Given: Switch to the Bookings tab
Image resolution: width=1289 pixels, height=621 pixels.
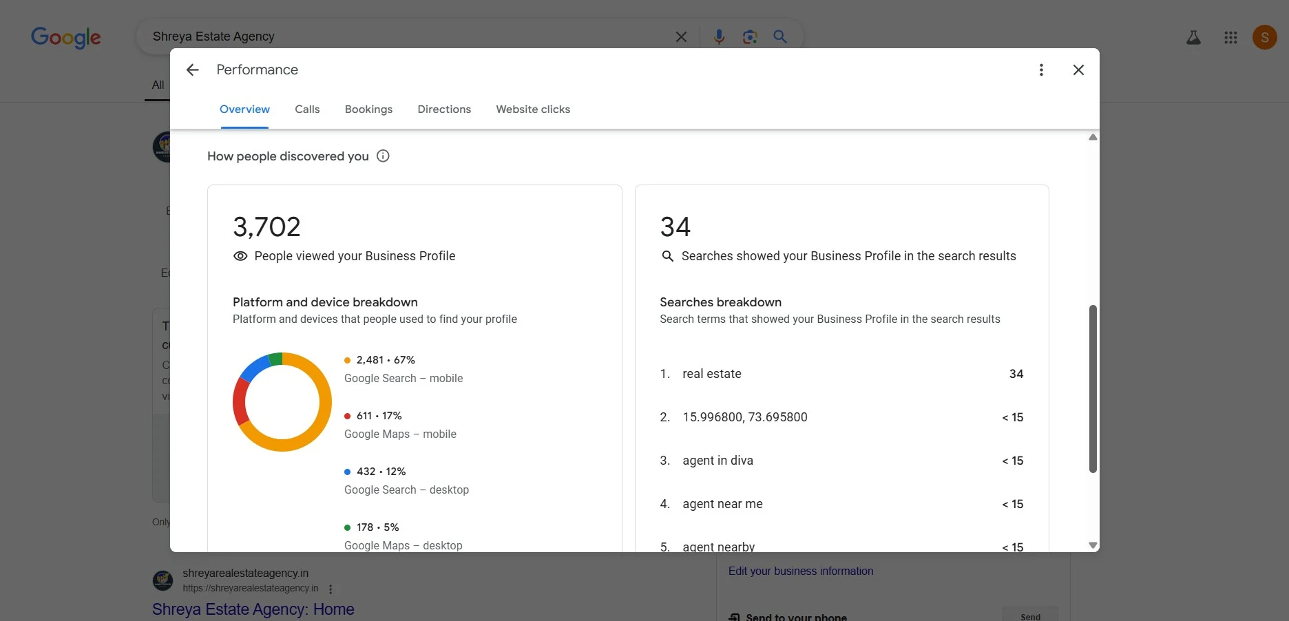Looking at the screenshot, I should [368, 109].
